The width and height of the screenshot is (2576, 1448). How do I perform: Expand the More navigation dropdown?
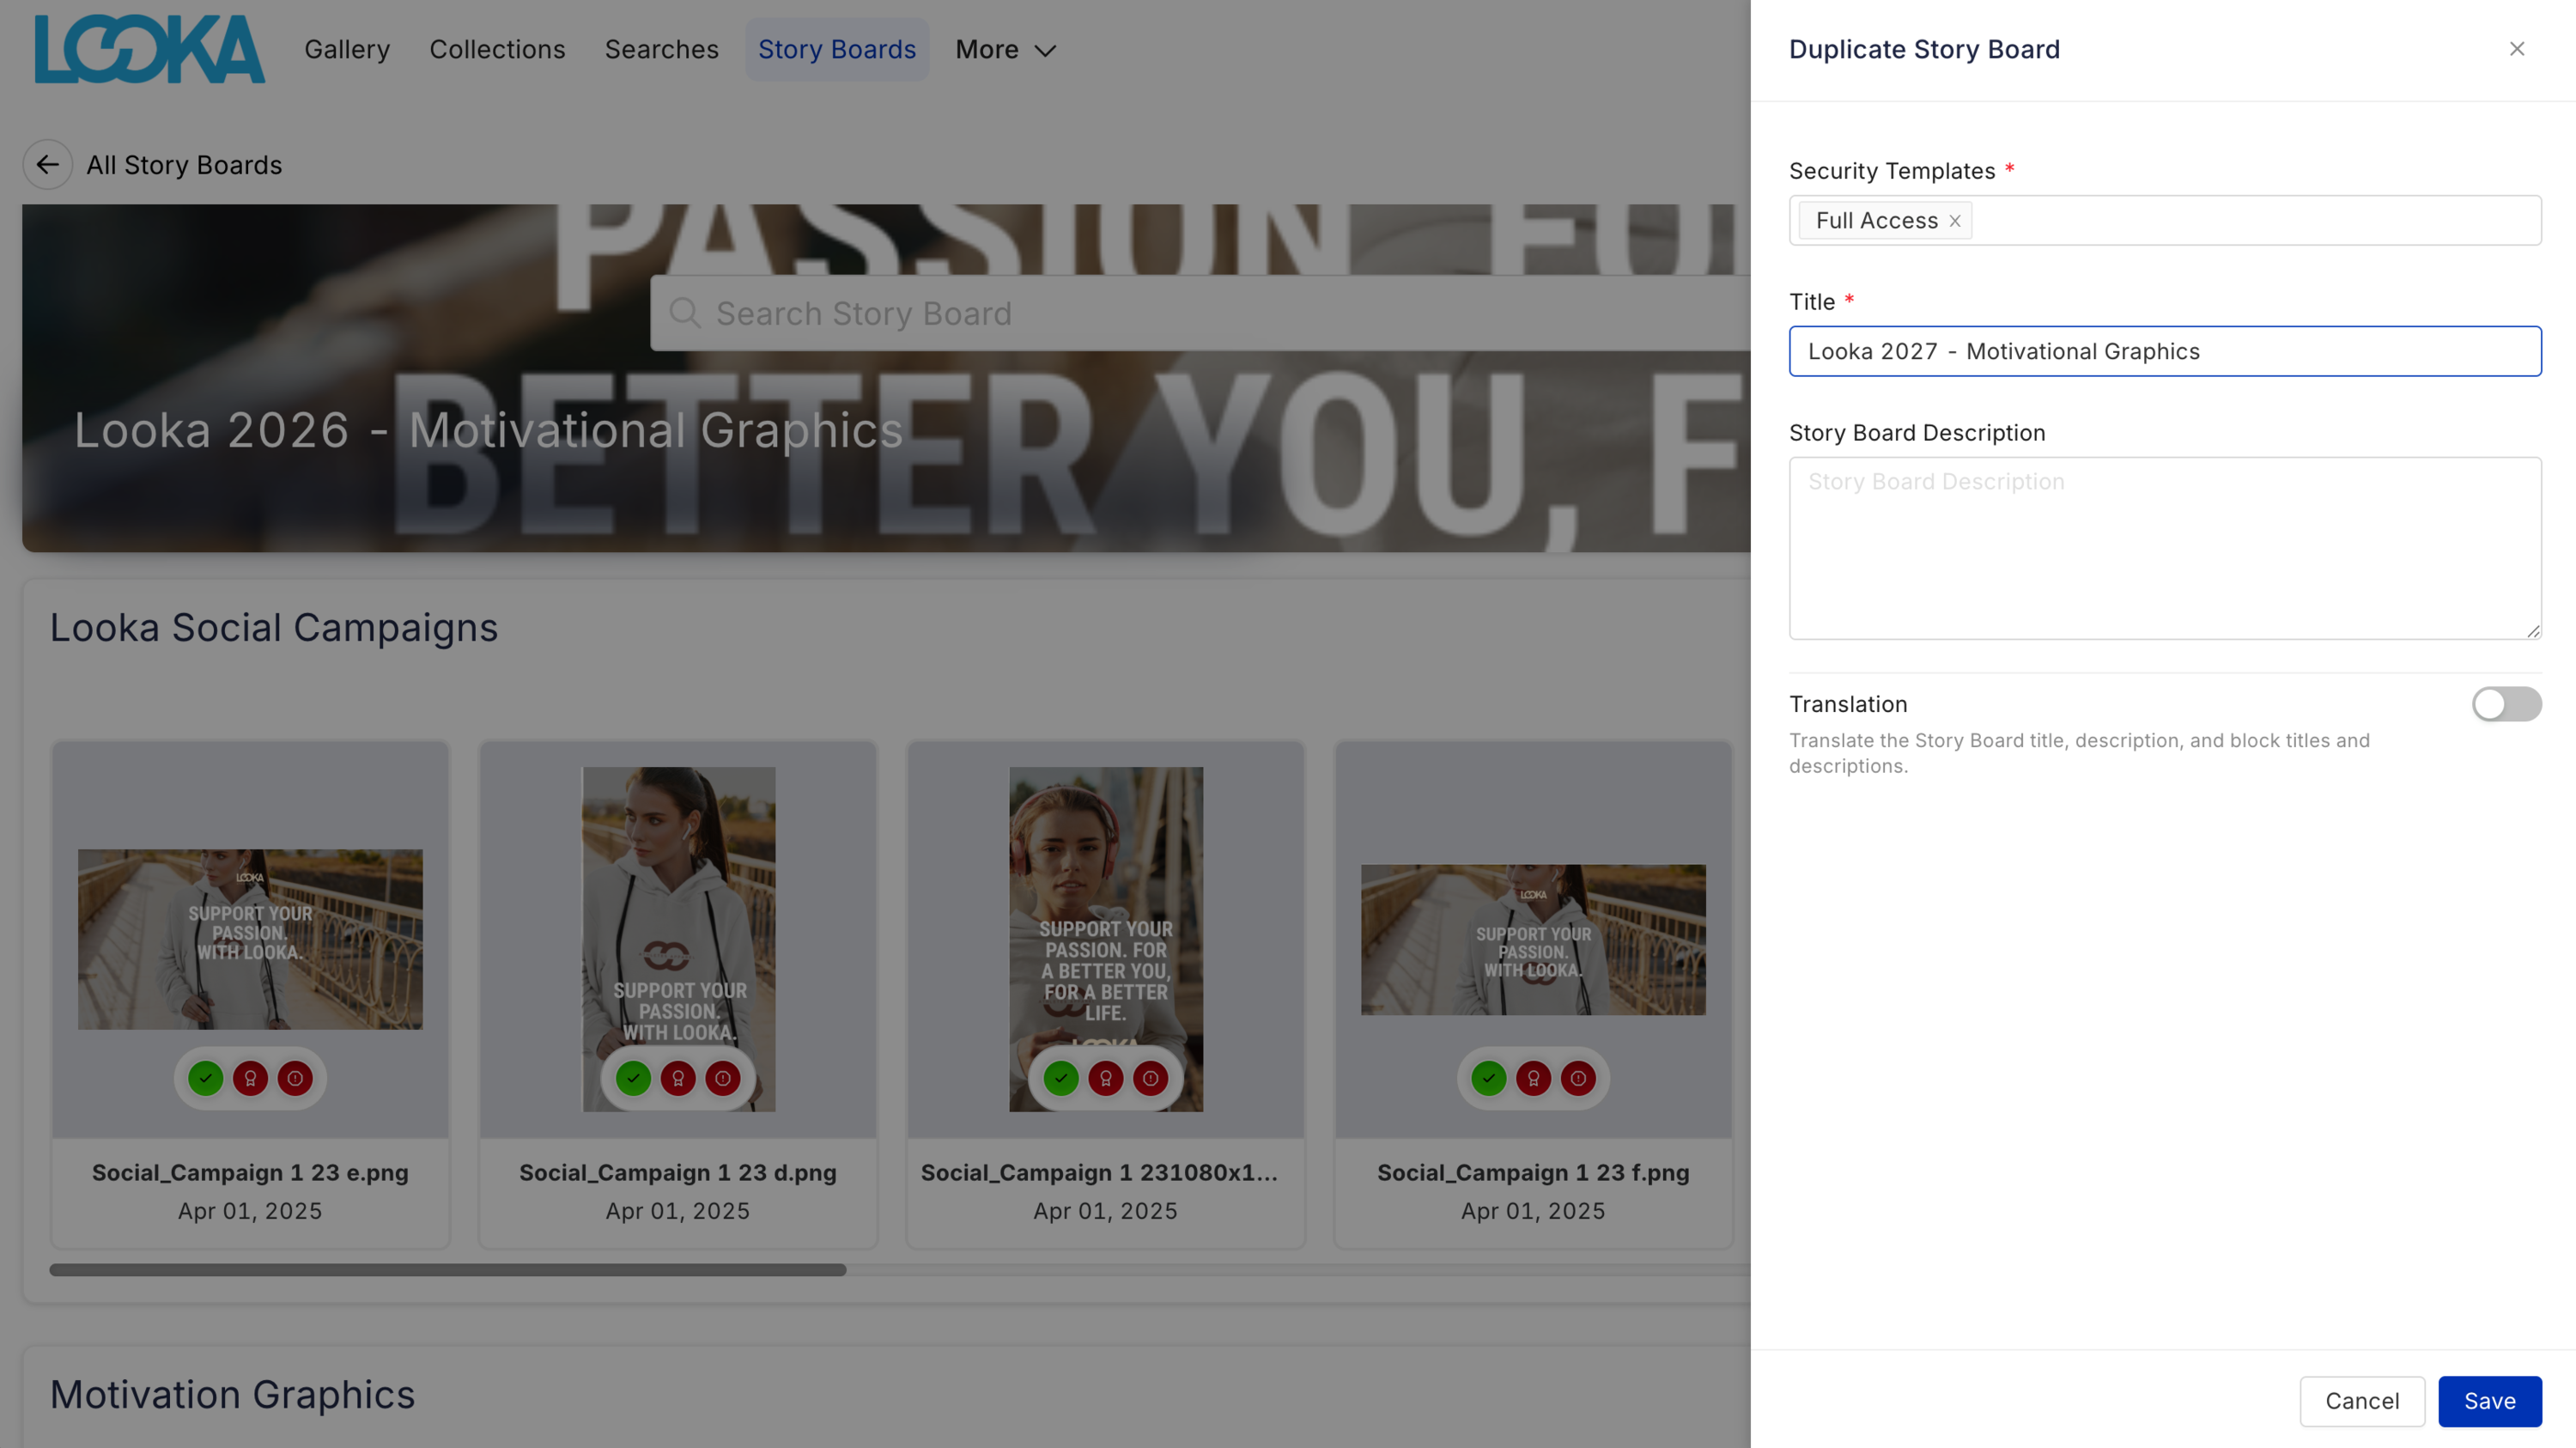1006,49
